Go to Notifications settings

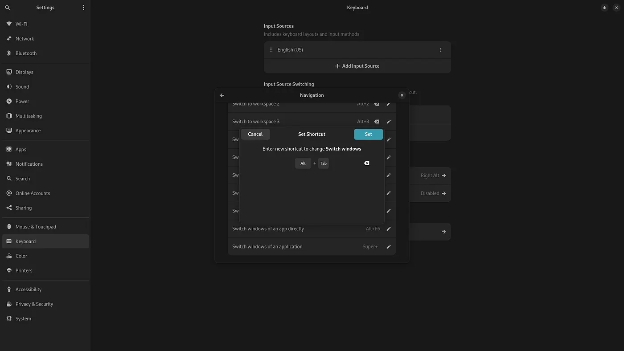click(45, 164)
